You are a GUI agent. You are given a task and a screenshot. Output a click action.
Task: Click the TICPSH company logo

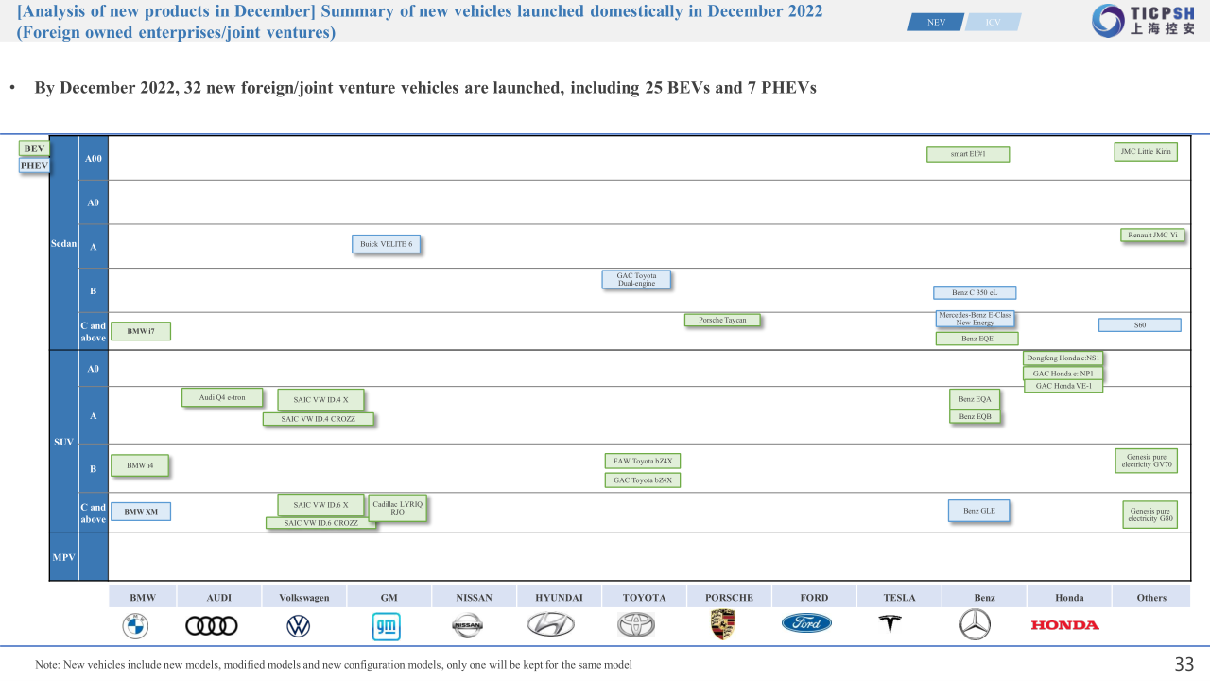click(1142, 21)
